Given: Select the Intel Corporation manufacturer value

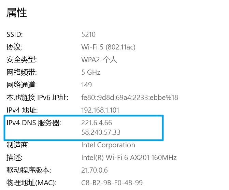Looking at the screenshot, I should (x=108, y=145).
